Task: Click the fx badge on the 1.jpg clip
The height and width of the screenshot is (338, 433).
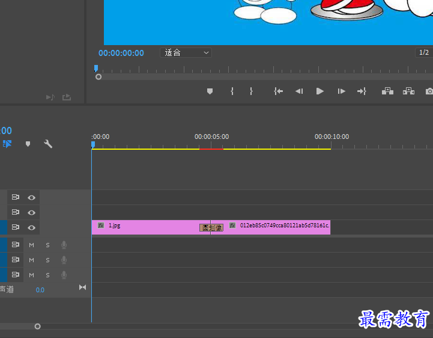Action: tap(101, 226)
